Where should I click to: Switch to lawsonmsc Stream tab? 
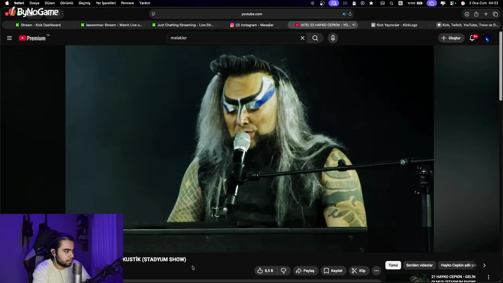[x=111, y=25]
